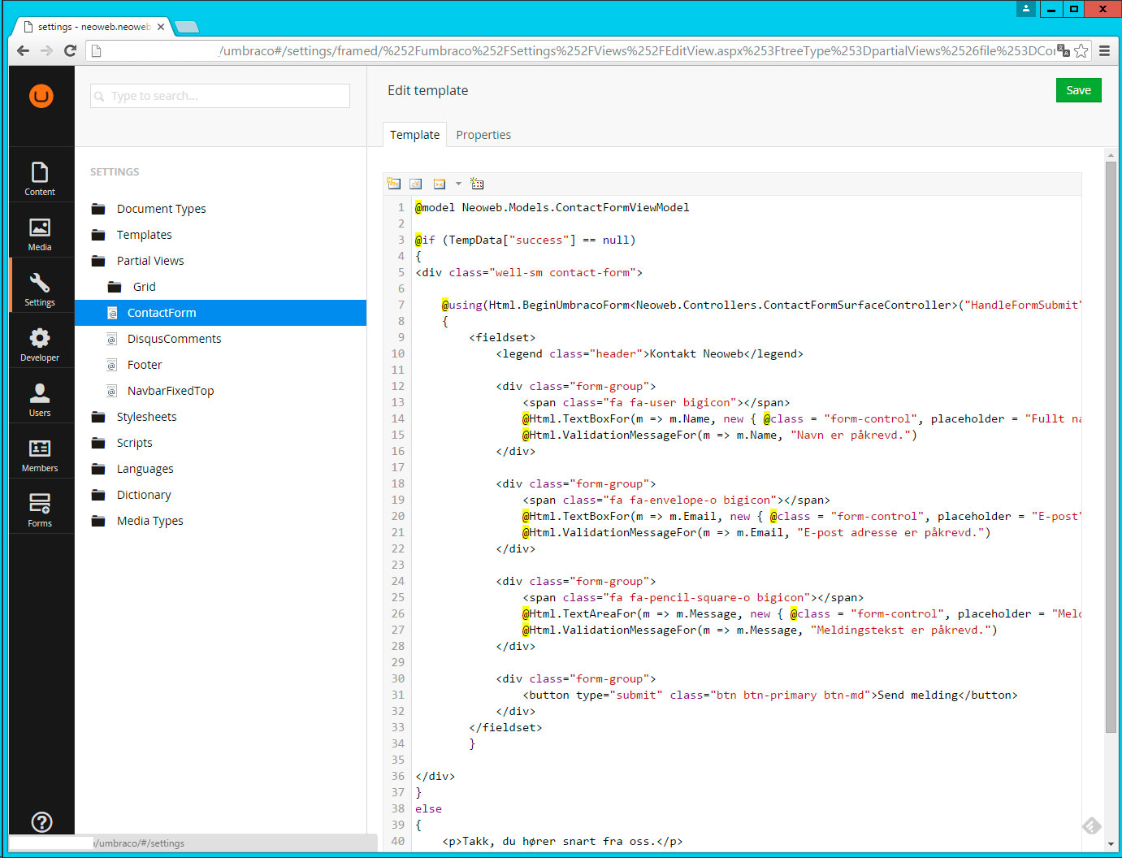The image size is (1122, 858).
Task: Save the template
Action: (x=1078, y=90)
